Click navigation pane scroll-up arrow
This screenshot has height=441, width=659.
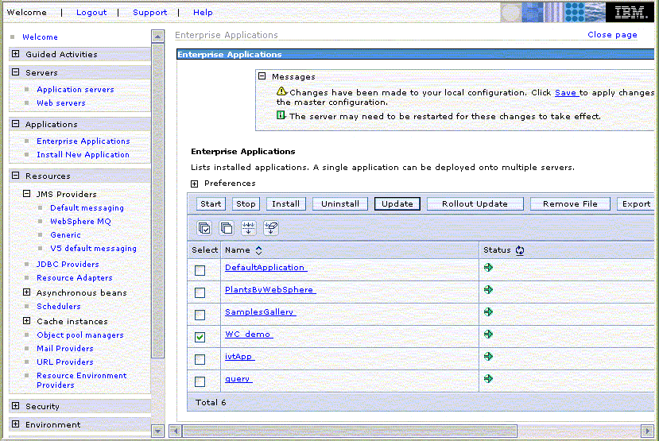[x=157, y=37]
